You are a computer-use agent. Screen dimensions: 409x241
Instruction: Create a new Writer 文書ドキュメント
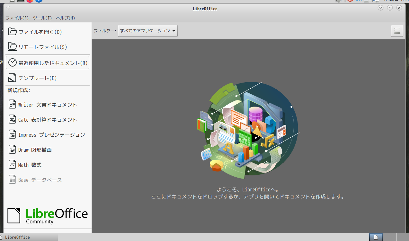tap(48, 104)
